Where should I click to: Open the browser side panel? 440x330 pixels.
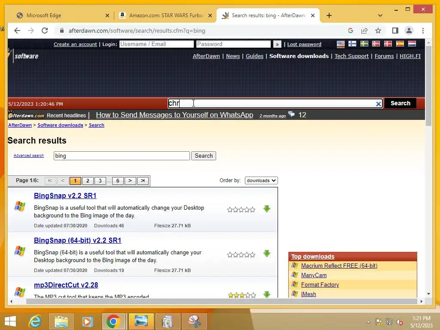395,31
